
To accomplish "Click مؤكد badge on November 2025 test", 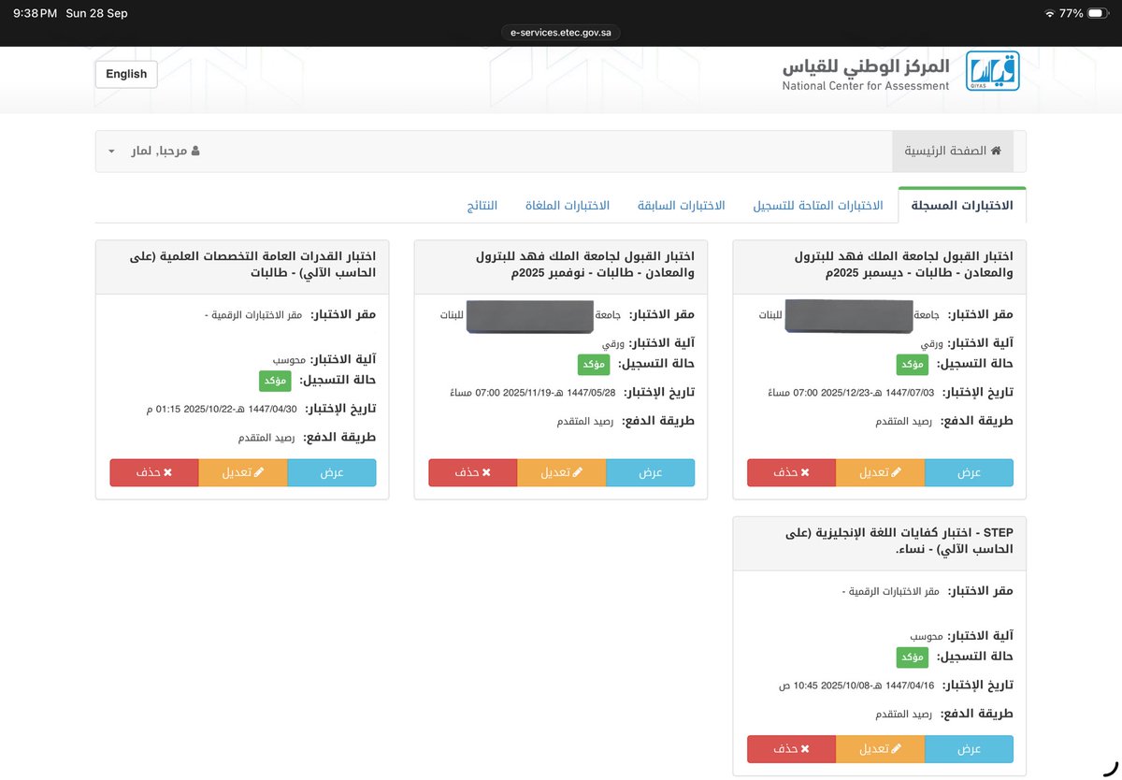I will (594, 365).
